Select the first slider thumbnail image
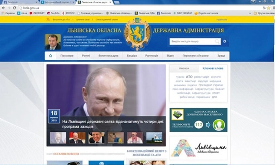The height and width of the screenshot is (165, 275). pyautogui.click(x=58, y=138)
